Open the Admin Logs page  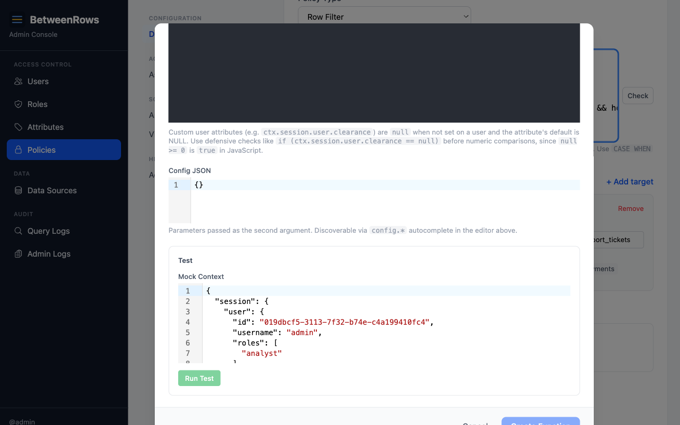(64, 254)
